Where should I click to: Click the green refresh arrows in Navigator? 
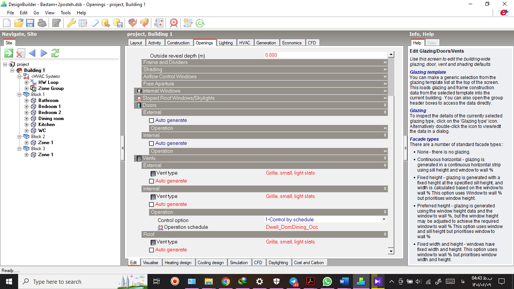pos(55,53)
